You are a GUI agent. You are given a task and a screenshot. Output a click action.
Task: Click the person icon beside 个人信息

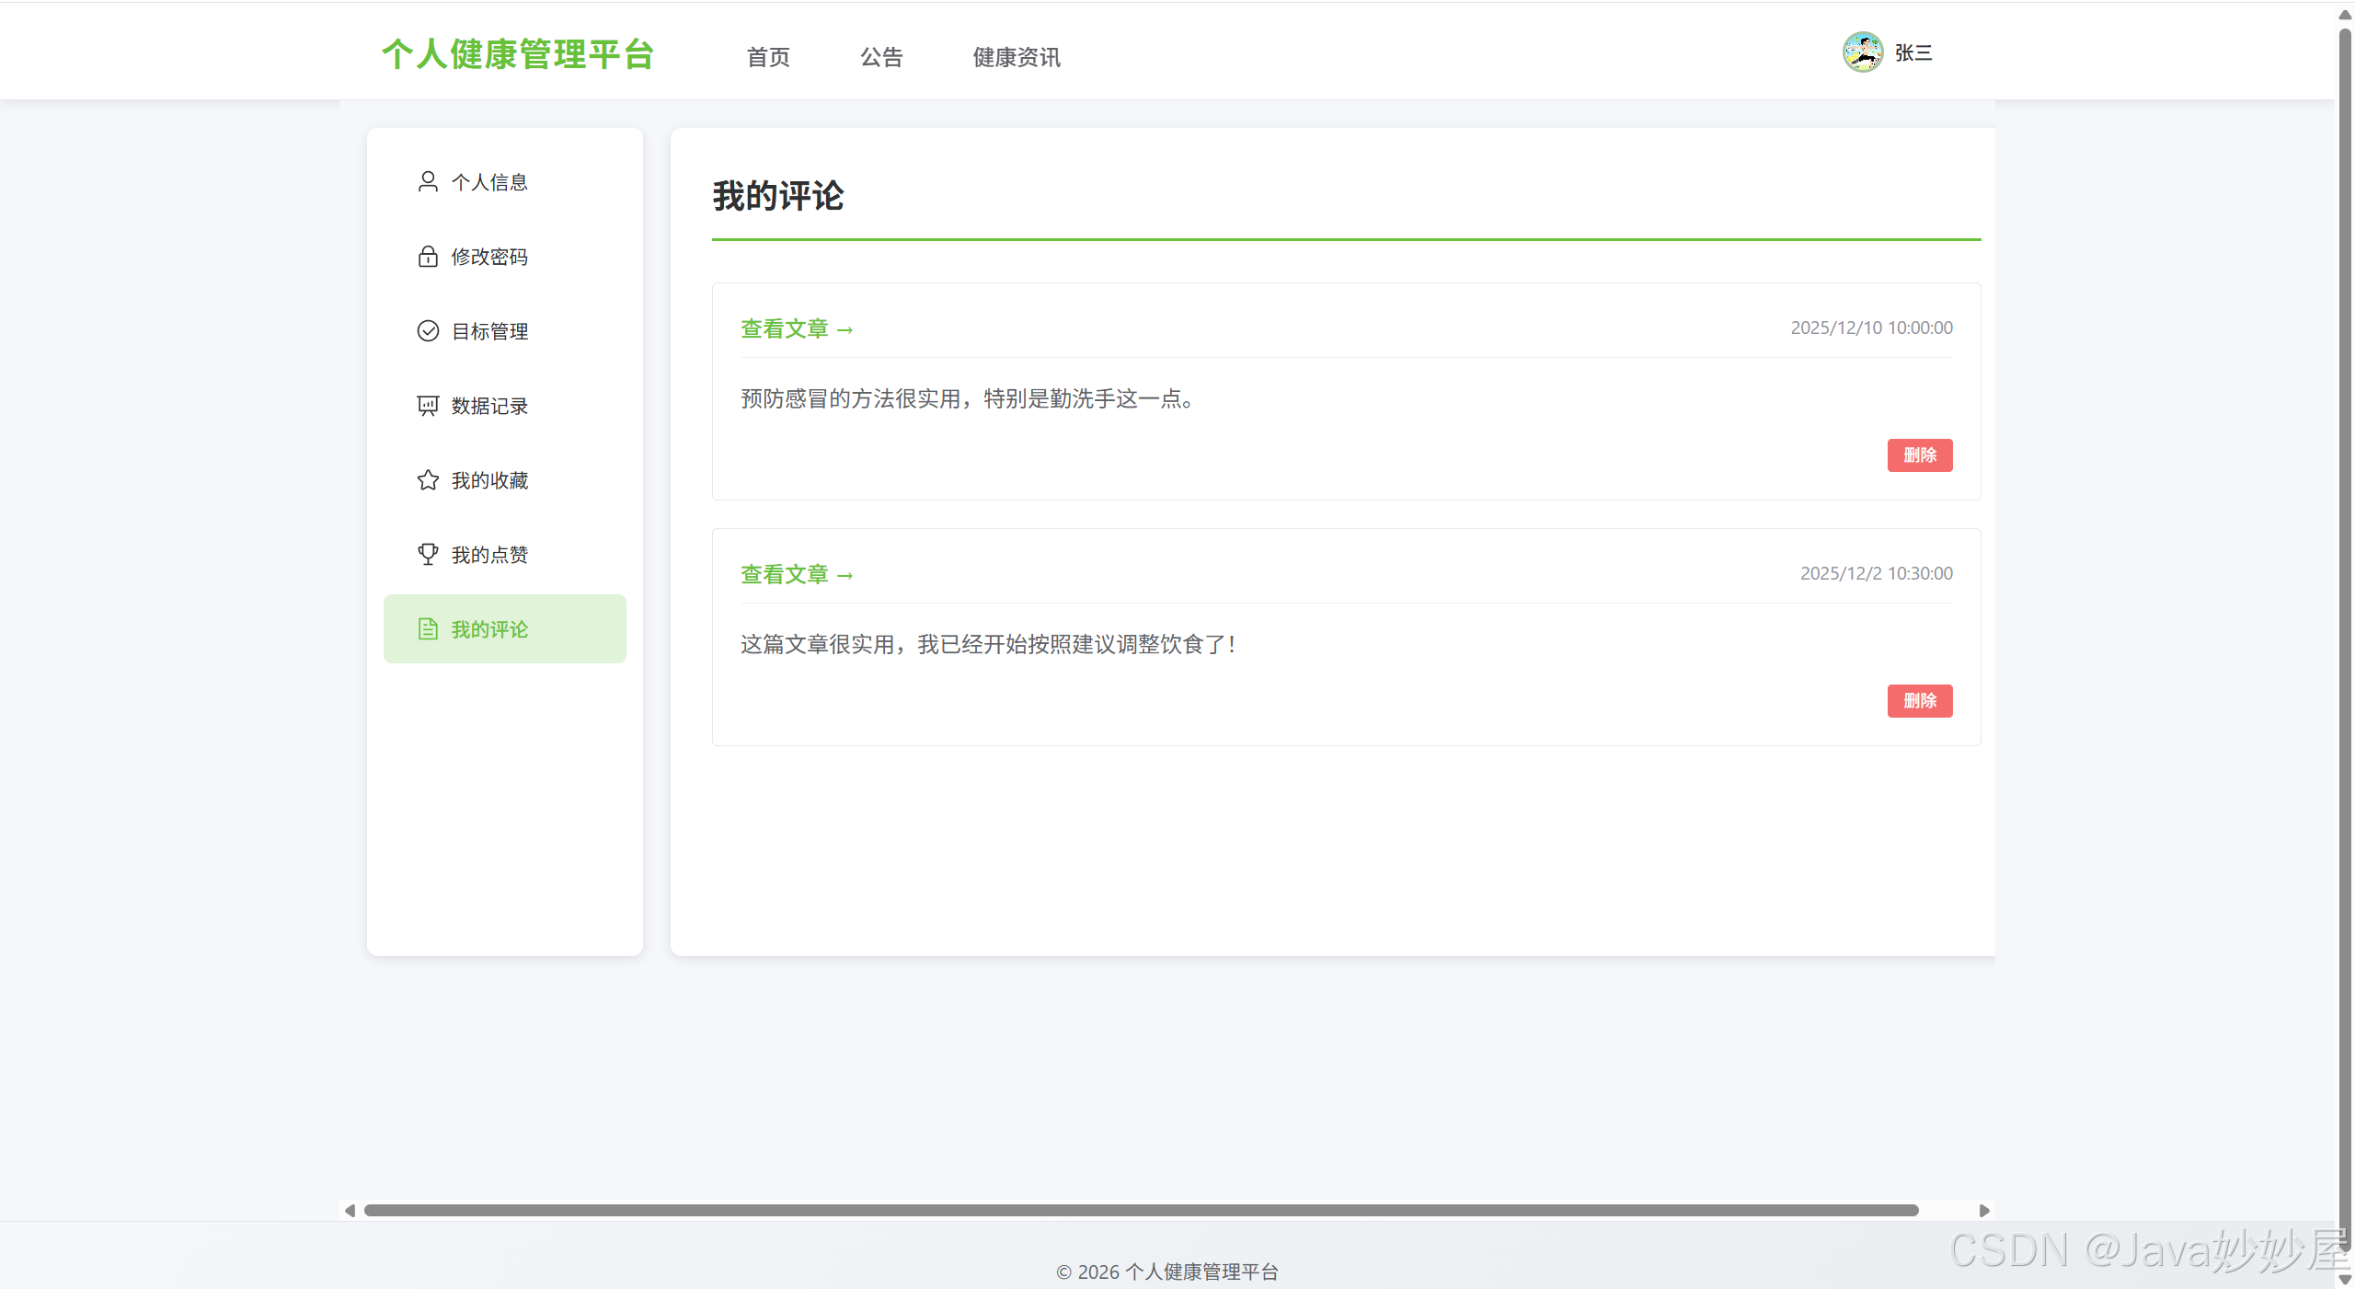428,181
